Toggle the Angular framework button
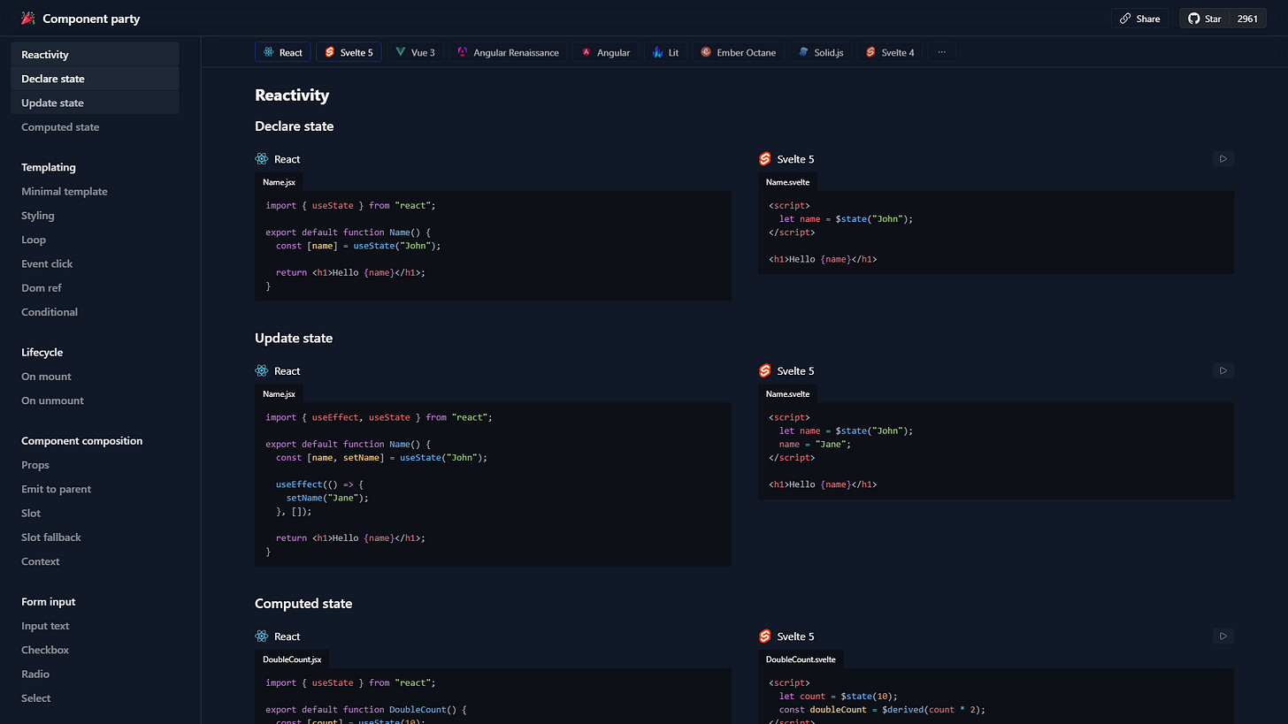1288x724 pixels. tap(605, 52)
